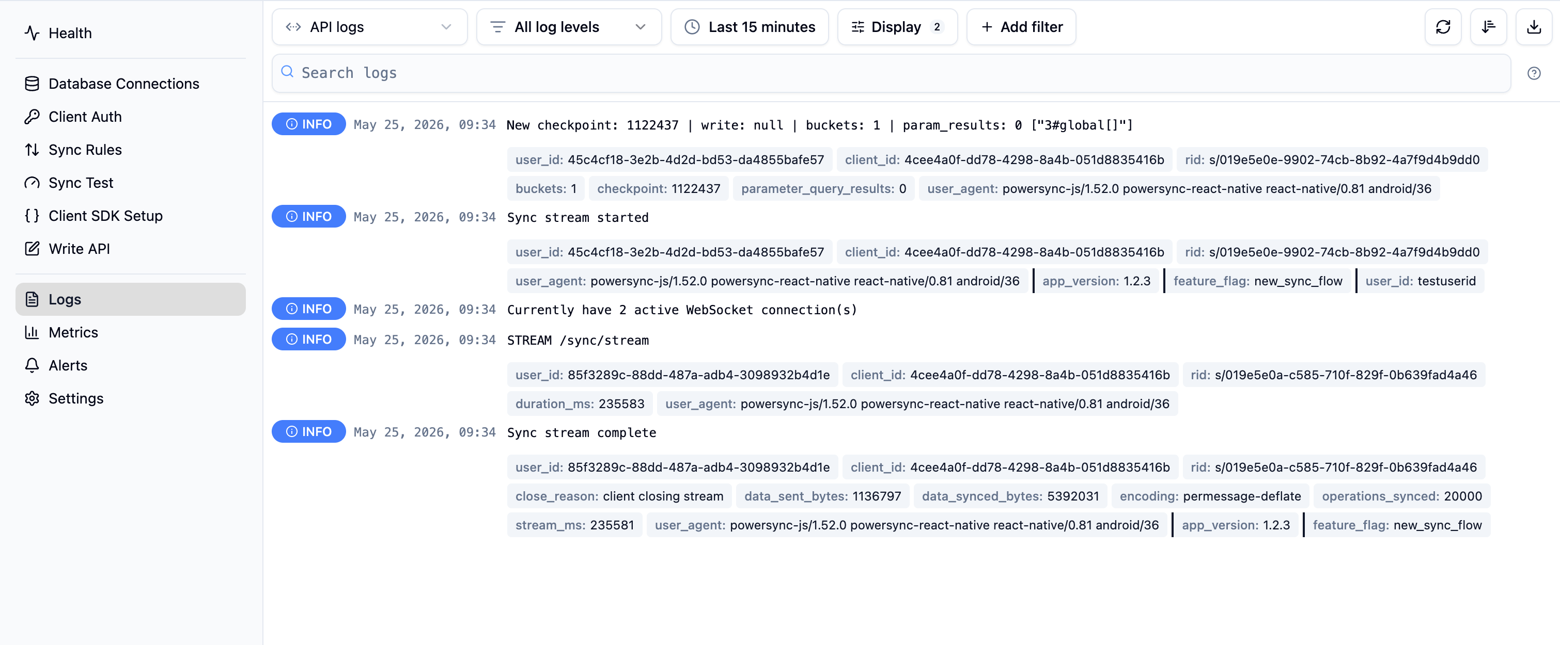Click the data_synced_bytes: 5392031 tag
Image resolution: width=1560 pixels, height=645 pixels.
tap(1010, 496)
